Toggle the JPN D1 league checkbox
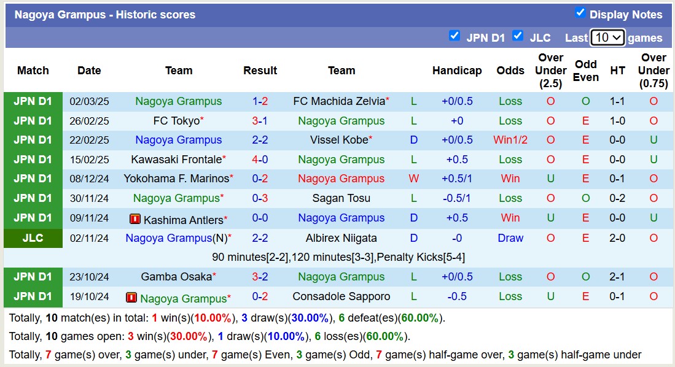Screen dimensions: 675x367 click(455, 36)
